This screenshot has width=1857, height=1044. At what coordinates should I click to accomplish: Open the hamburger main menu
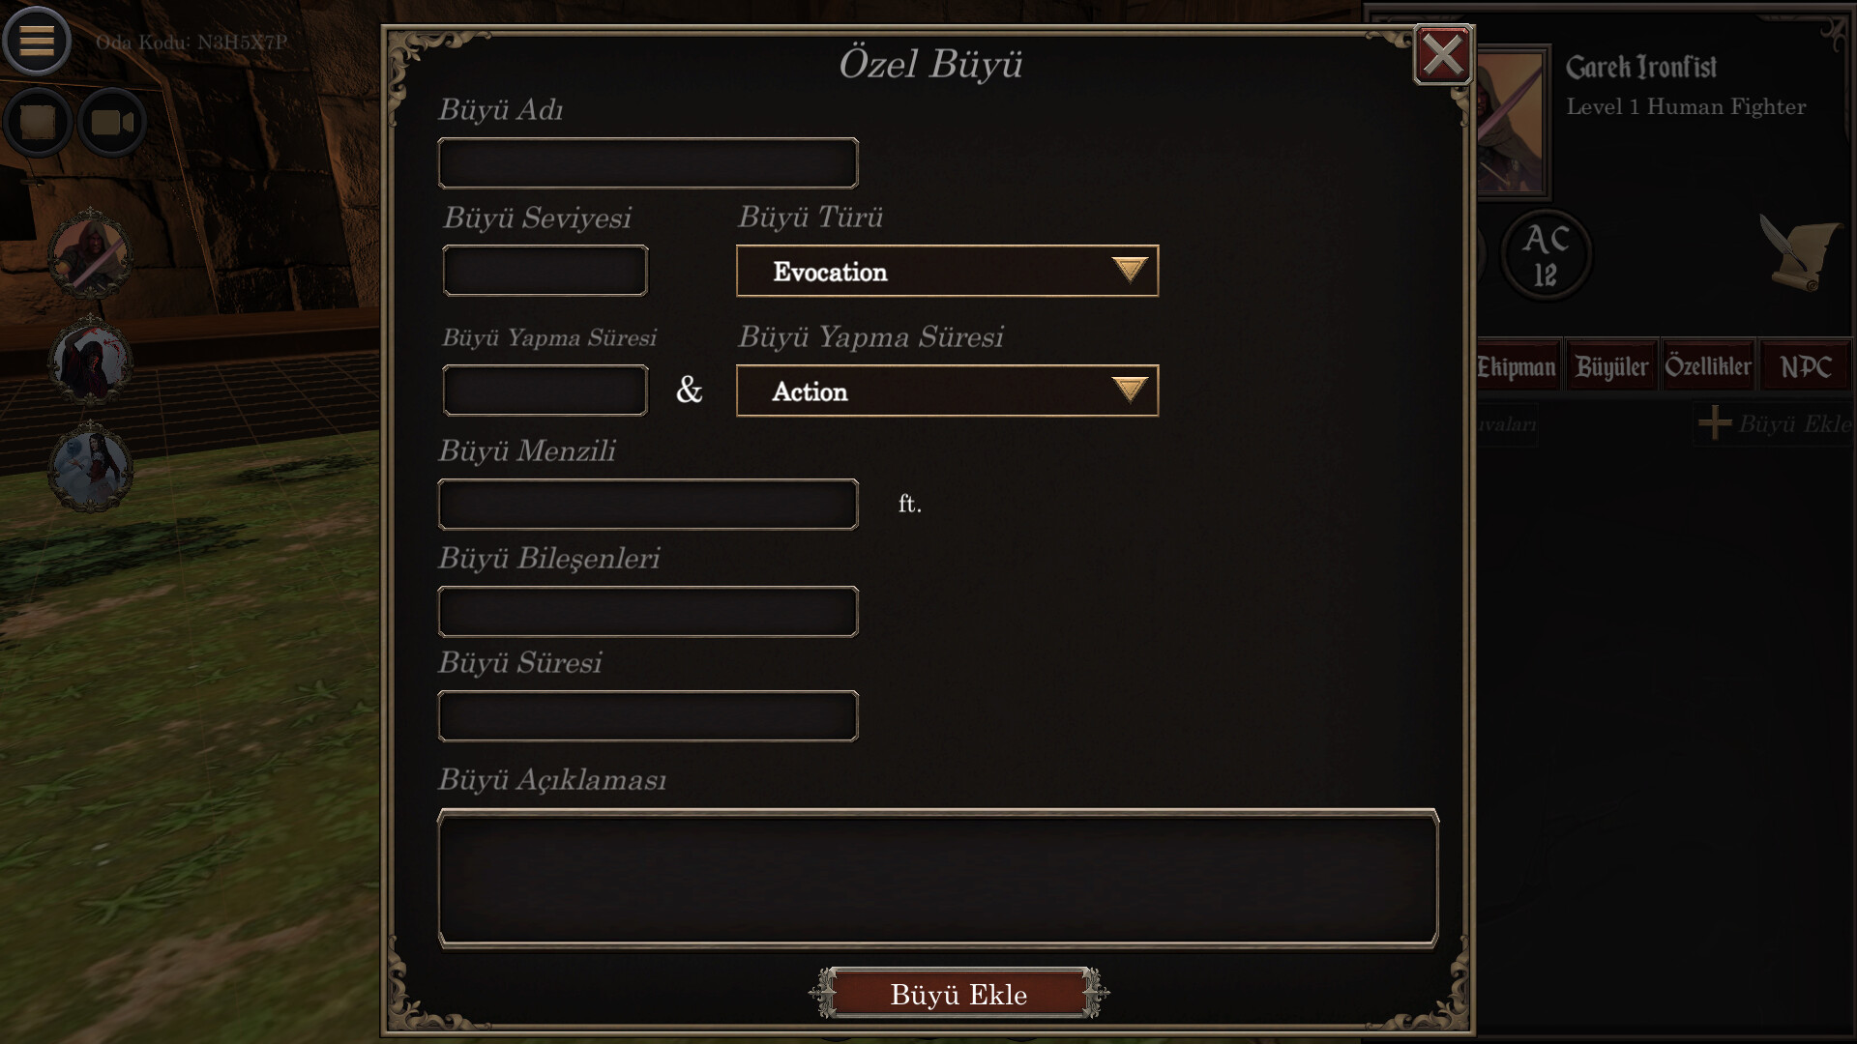pyautogui.click(x=37, y=41)
